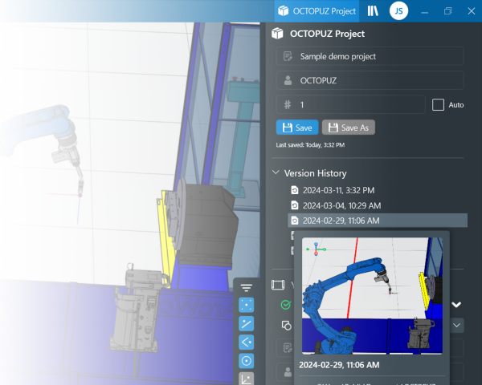Click the Save button
482x385 pixels.
tap(297, 128)
